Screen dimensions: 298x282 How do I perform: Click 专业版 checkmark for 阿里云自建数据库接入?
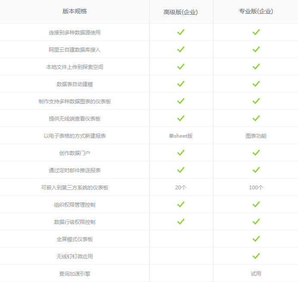(256, 49)
